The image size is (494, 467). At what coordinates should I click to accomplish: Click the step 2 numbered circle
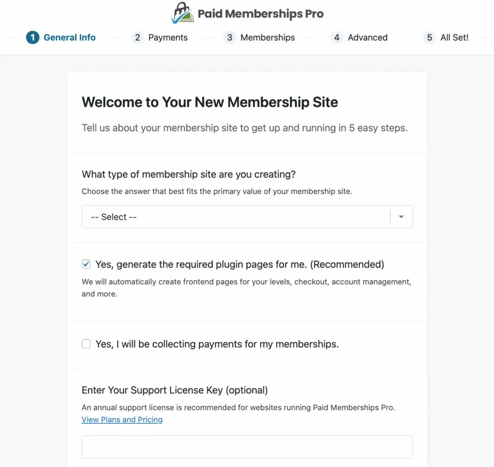pos(137,37)
